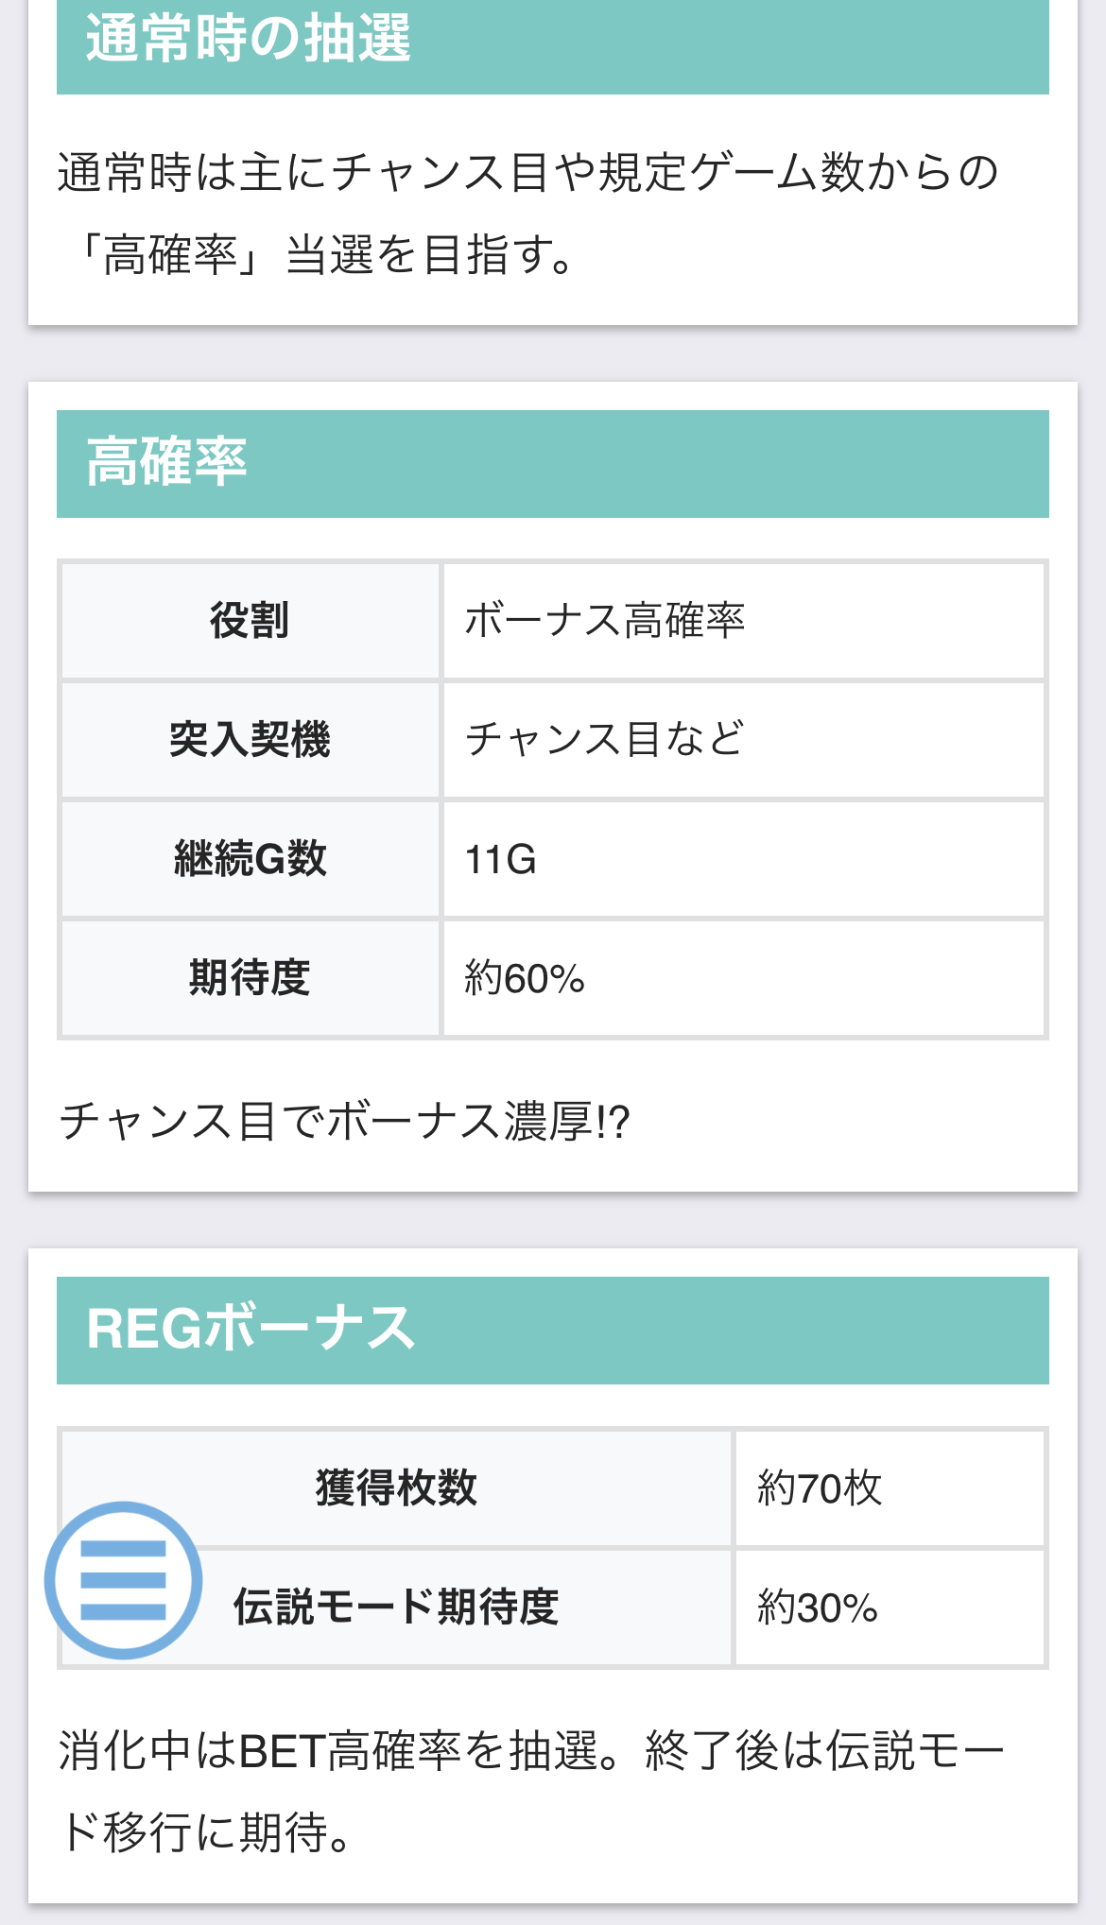Viewport: 1106px width, 1925px height.
Task: Select the 伝説モード期待度 row label
Action: tap(396, 1607)
